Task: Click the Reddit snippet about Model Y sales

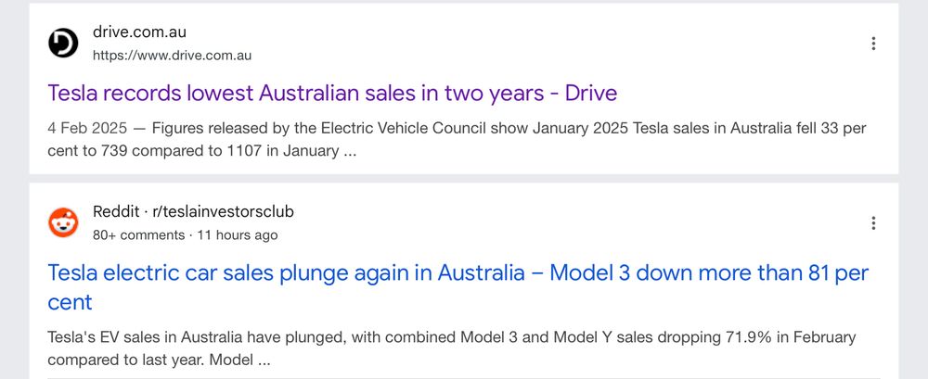Action: [x=451, y=348]
